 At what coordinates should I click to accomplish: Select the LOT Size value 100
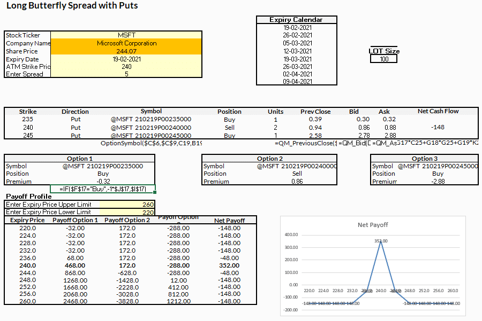tap(383, 59)
